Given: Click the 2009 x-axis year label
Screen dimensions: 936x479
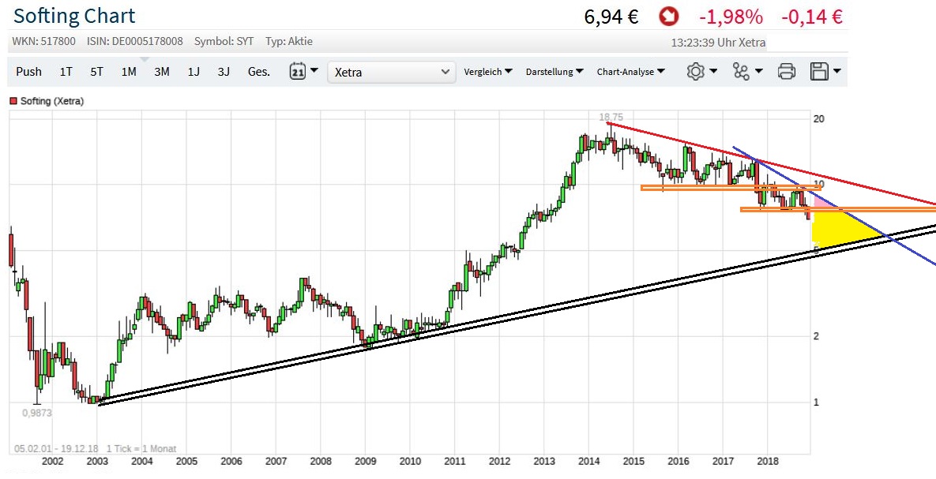Looking at the screenshot, I should click(x=366, y=461).
